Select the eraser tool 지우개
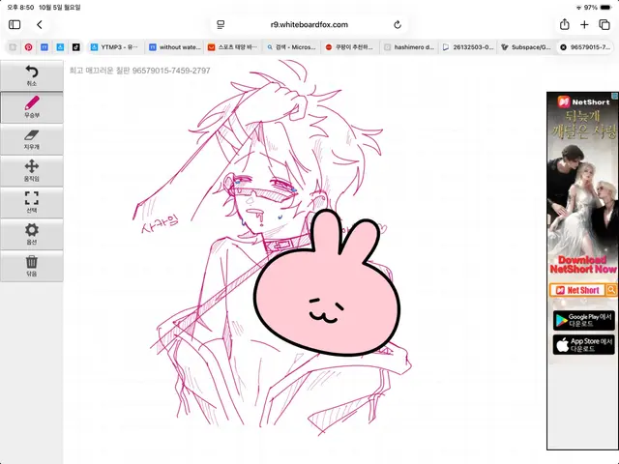The height and width of the screenshot is (464, 619). point(32,139)
